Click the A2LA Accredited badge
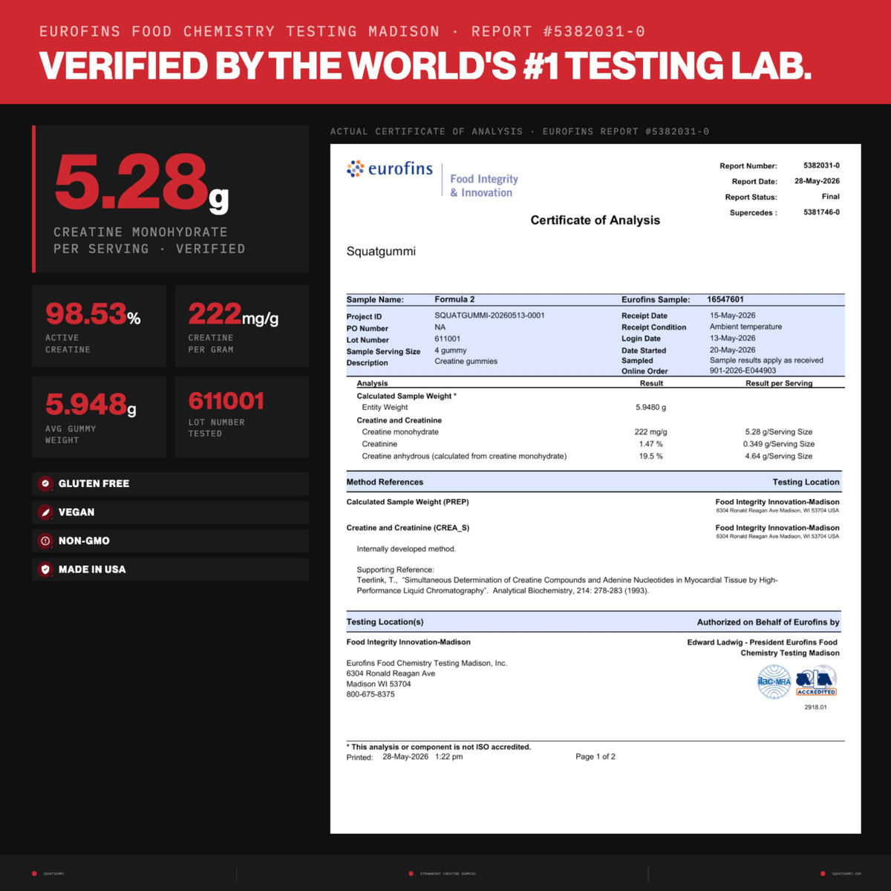The width and height of the screenshot is (891, 891). (816, 681)
